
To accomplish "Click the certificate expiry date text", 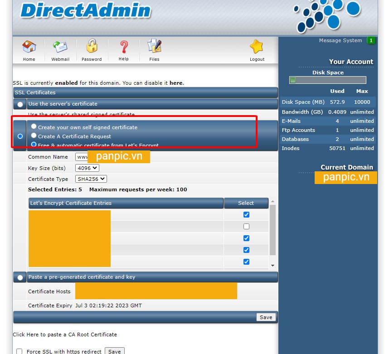I will tap(108, 306).
